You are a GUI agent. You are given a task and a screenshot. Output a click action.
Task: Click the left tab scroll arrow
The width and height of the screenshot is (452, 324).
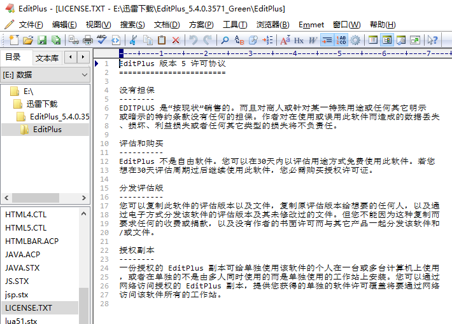pos(71,57)
